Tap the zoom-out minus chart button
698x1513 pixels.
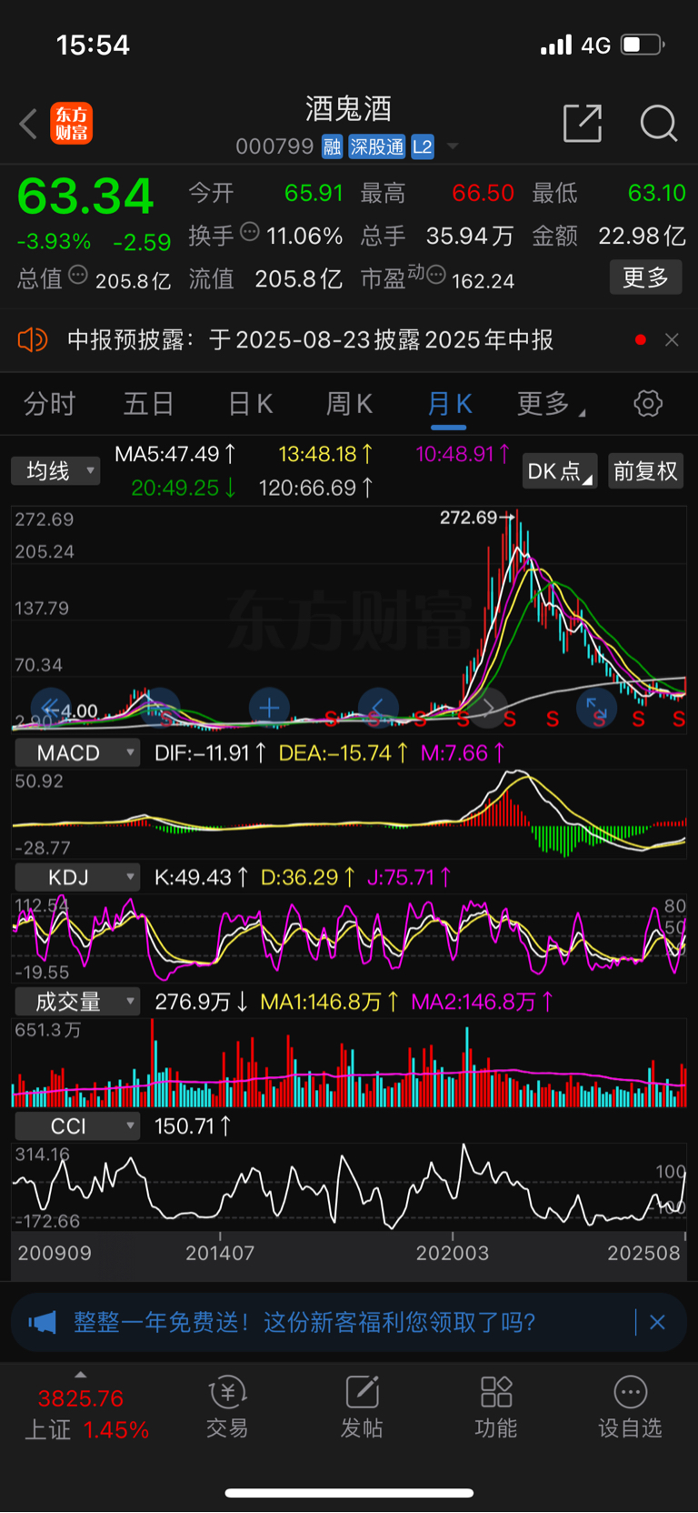[x=160, y=708]
